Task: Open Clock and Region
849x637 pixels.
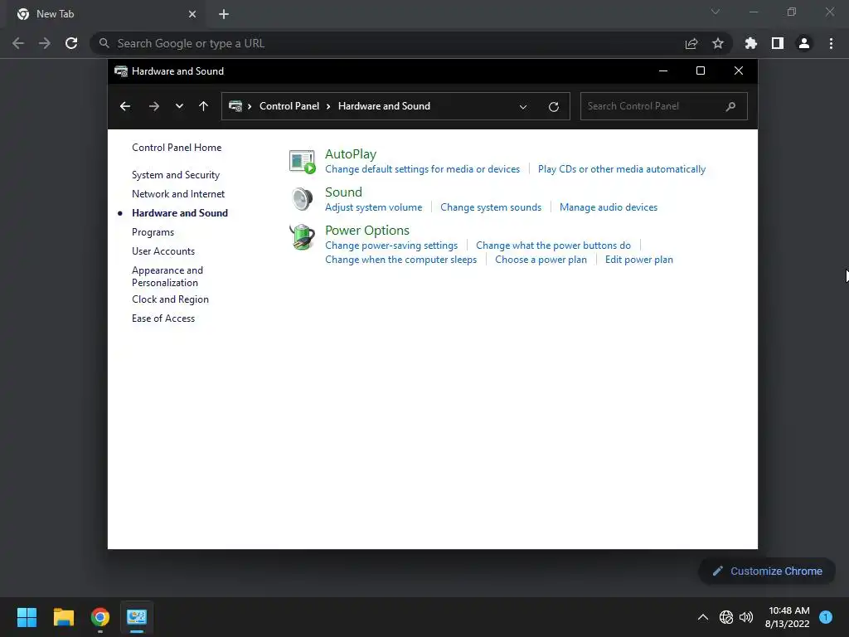Action: (170, 299)
